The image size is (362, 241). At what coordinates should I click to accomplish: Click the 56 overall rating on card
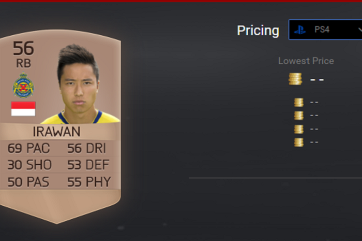23,48
